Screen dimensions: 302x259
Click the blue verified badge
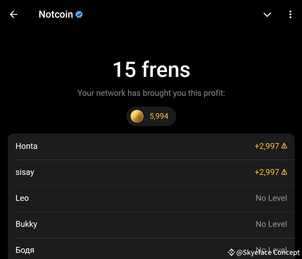pos(79,14)
